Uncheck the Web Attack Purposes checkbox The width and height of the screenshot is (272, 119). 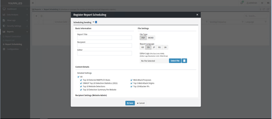pyautogui.click(x=132, y=80)
